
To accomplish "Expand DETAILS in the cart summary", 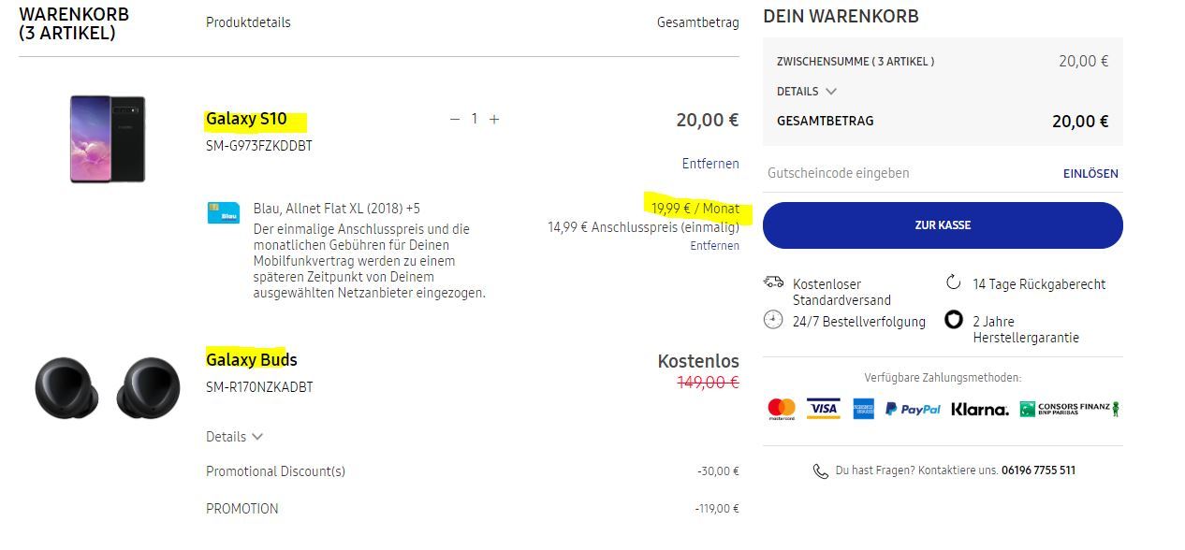I will [x=807, y=91].
